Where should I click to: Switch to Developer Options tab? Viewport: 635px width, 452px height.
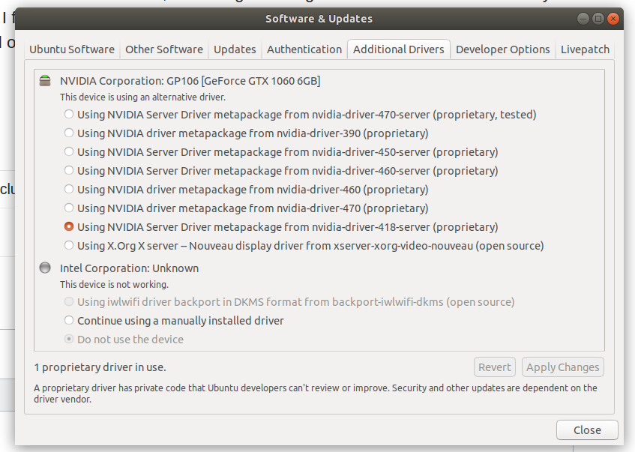pos(502,49)
